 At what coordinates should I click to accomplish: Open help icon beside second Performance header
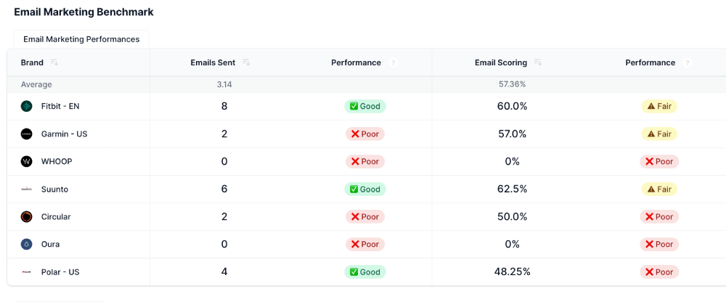(687, 62)
